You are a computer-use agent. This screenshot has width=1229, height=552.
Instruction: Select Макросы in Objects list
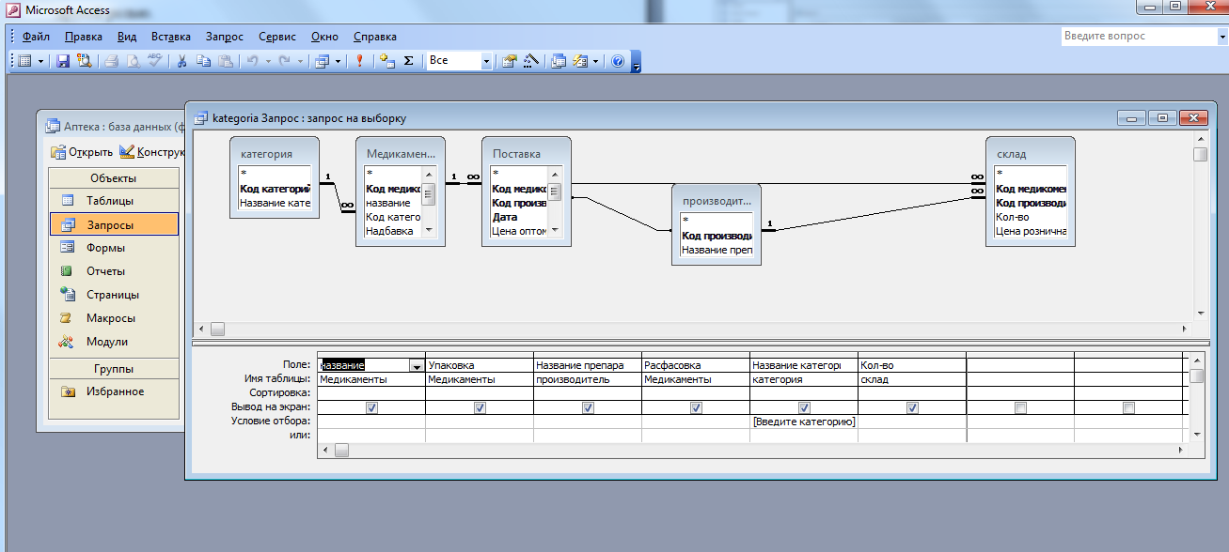tap(114, 318)
